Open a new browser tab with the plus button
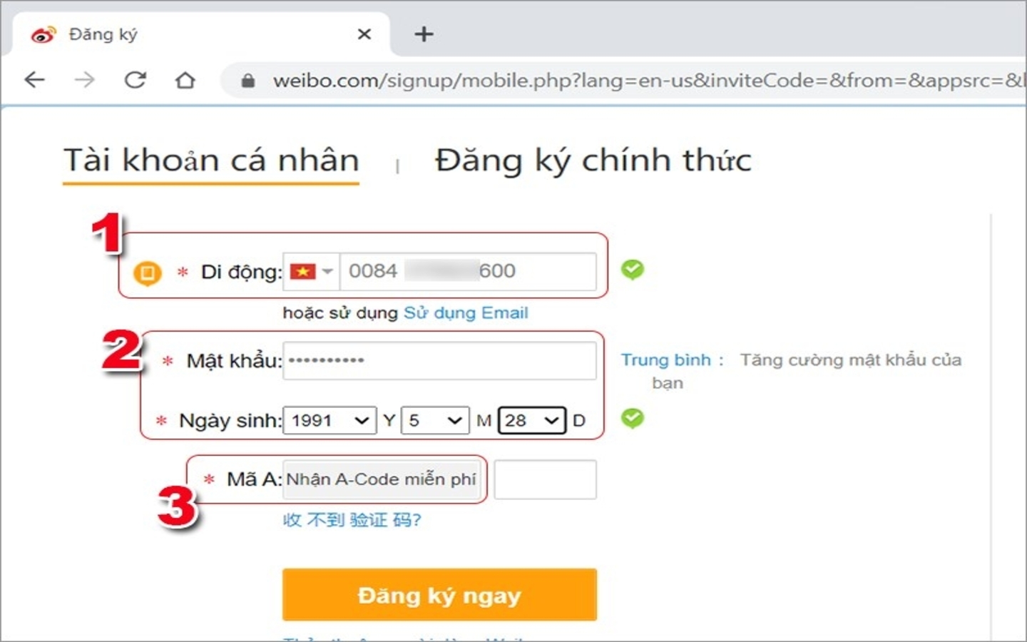 (424, 34)
